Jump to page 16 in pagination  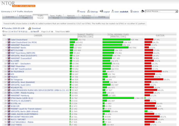[32, 31]
